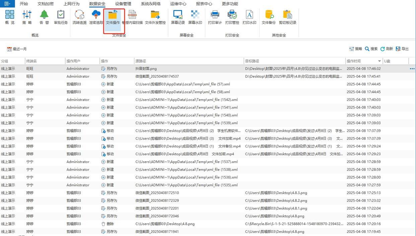This screenshot has width=416, height=236.
Task: Select the 屏幕水印 screen watermark icon
Action: (195, 17)
